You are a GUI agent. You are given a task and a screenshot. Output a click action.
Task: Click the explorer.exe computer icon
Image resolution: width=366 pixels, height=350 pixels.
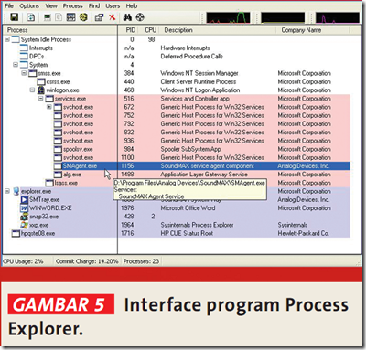pyautogui.click(x=16, y=191)
